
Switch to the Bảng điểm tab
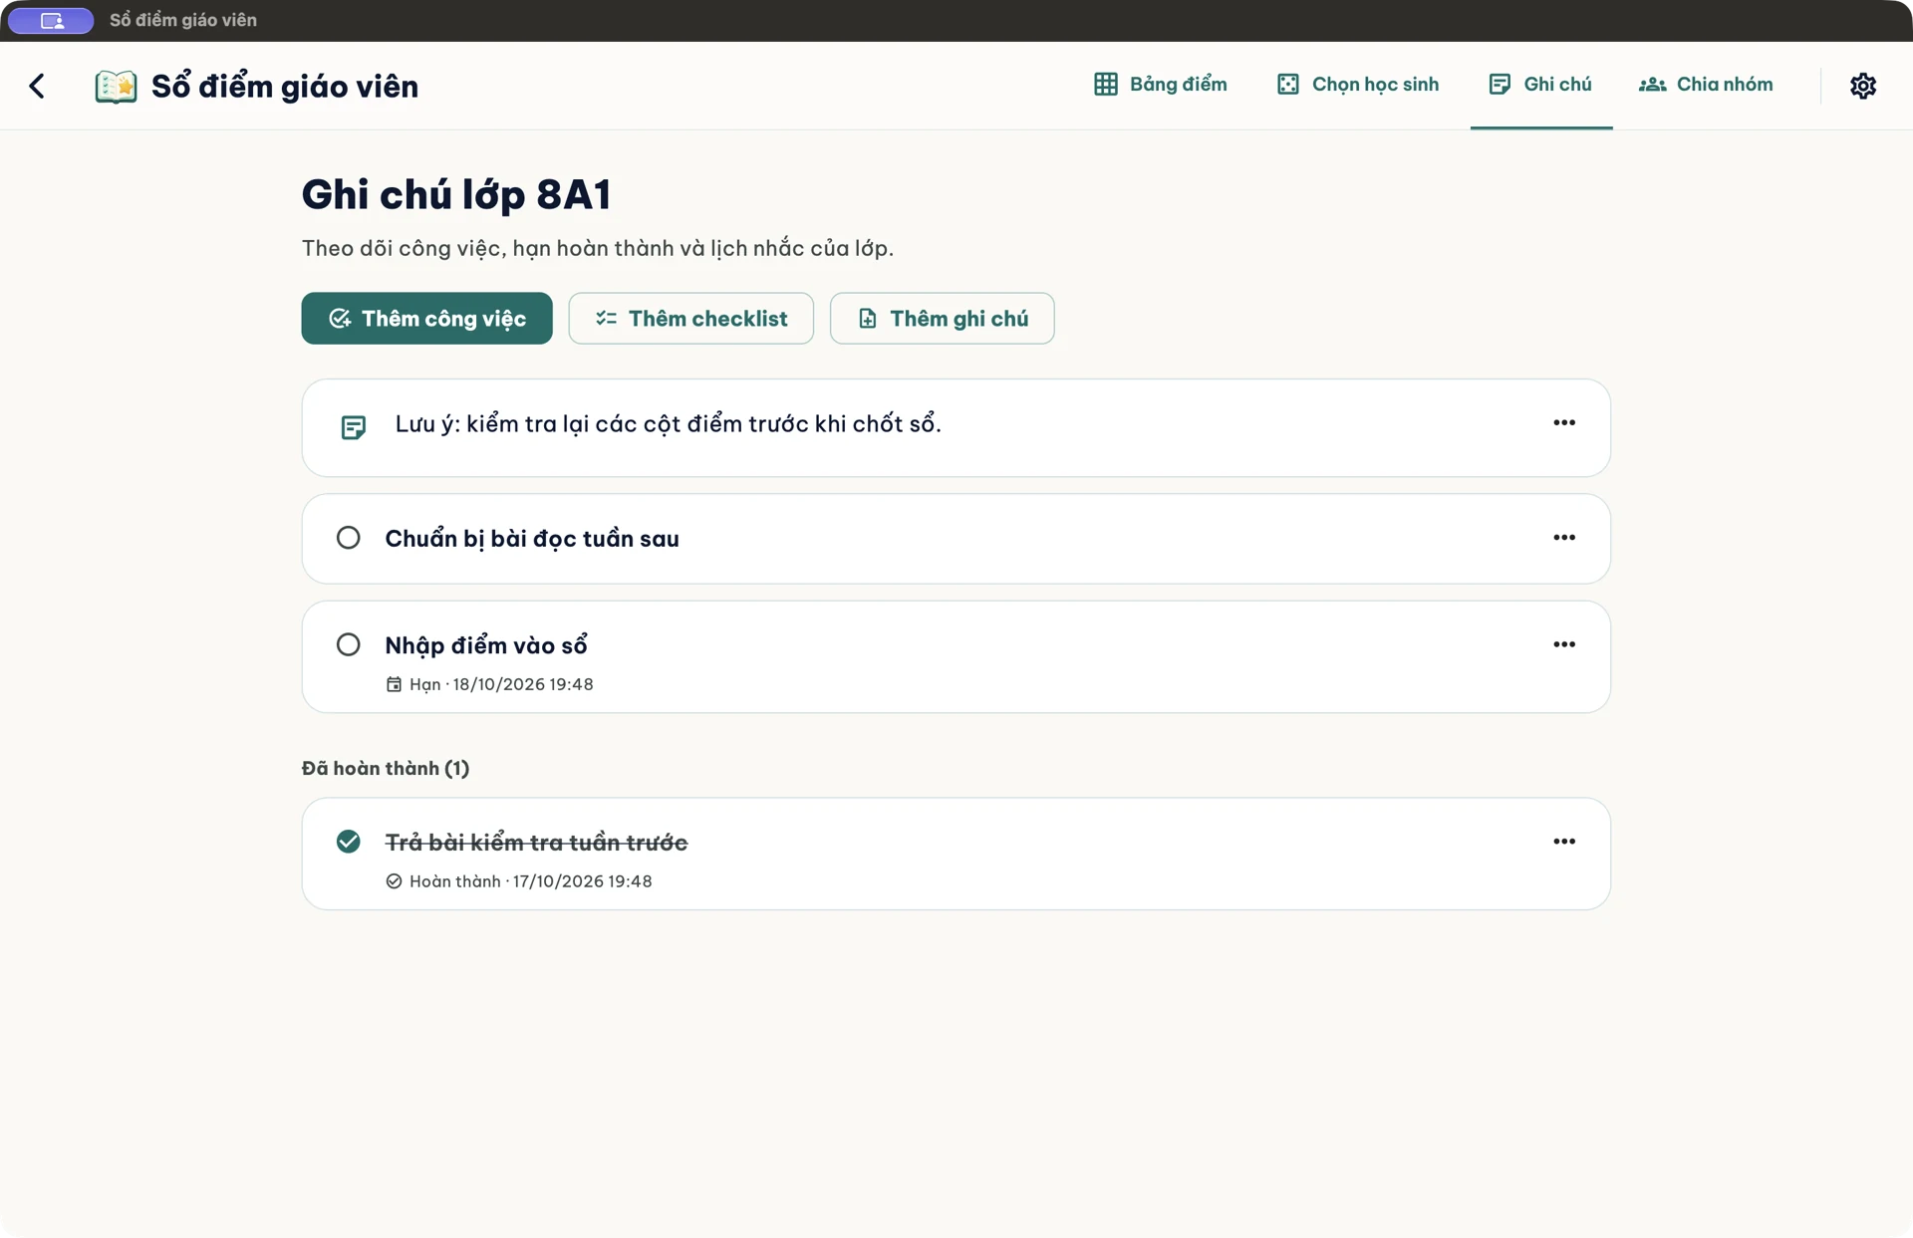[x=1161, y=85]
